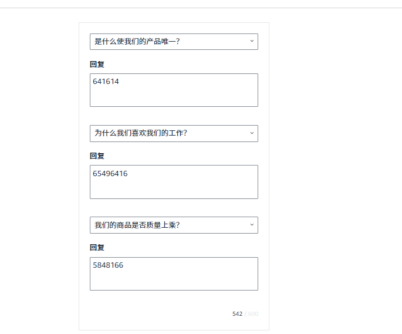Click the 542 character count number

pyautogui.click(x=237, y=314)
